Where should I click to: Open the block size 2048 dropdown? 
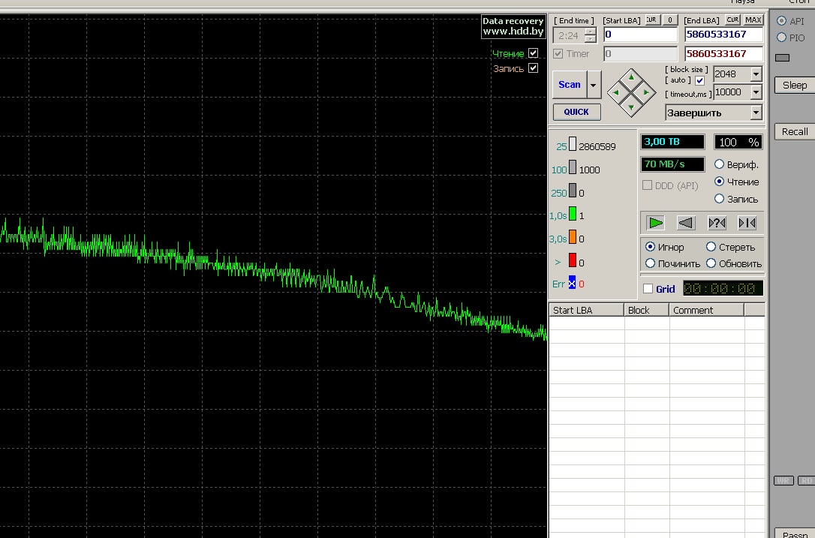[756, 74]
